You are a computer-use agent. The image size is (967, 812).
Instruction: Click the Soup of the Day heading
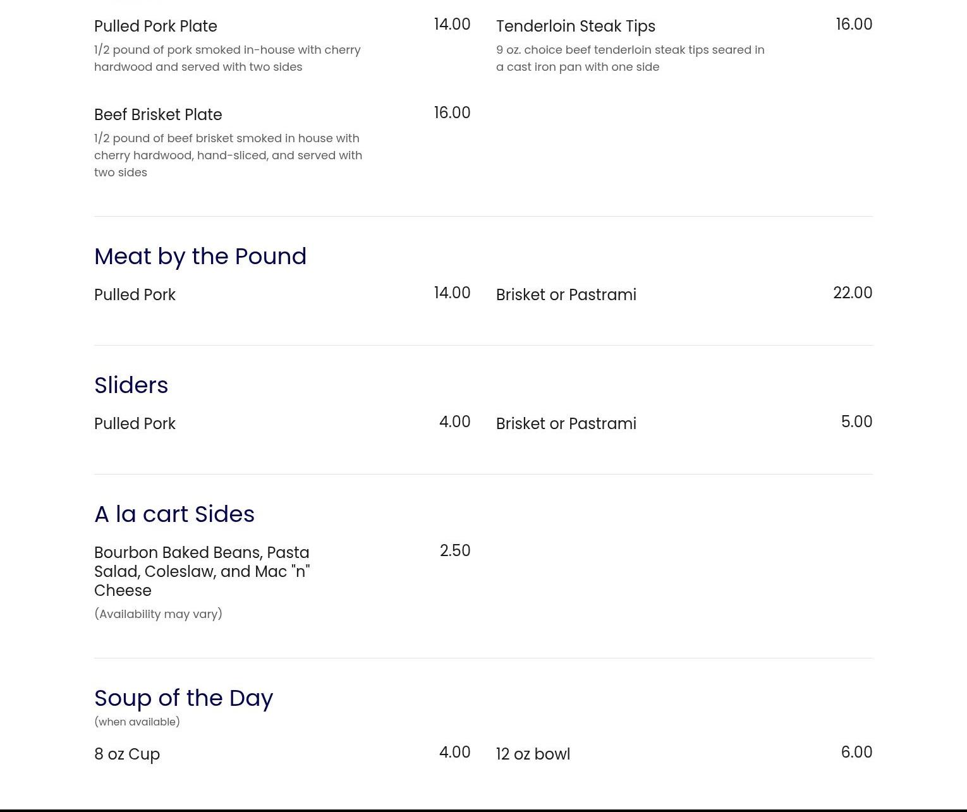click(183, 698)
